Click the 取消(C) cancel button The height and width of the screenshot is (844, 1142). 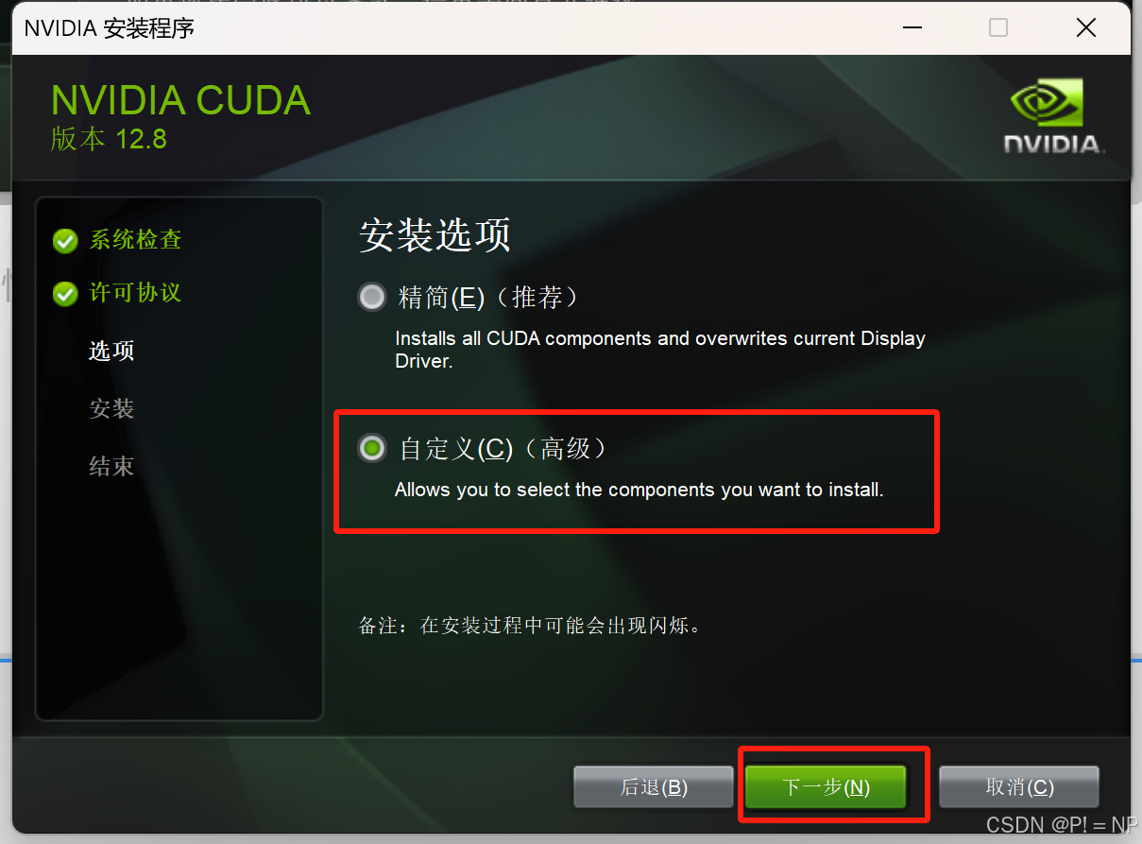(x=1019, y=787)
